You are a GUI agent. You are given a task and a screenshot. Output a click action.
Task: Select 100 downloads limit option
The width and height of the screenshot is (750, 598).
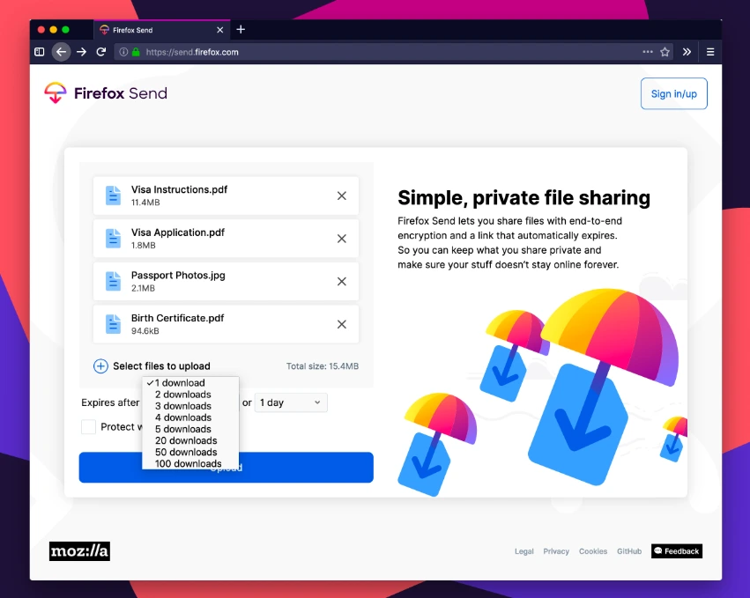[190, 463]
